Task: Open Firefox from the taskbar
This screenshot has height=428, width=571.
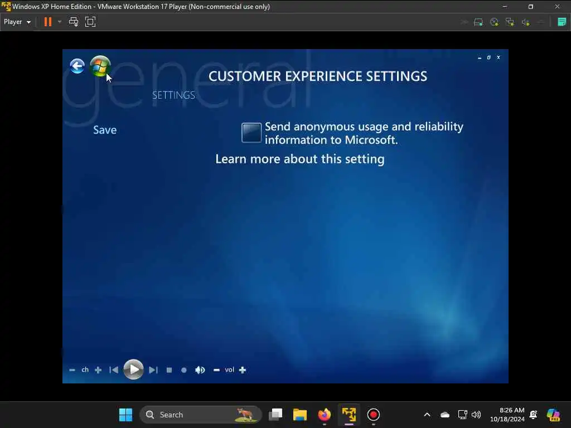Action: 324,415
